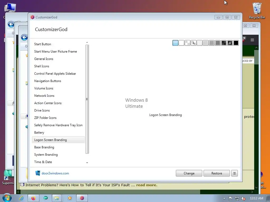Viewport: 270px width, 202px height.
Task: Open General Icons in the sidebar
Action: point(58,59)
